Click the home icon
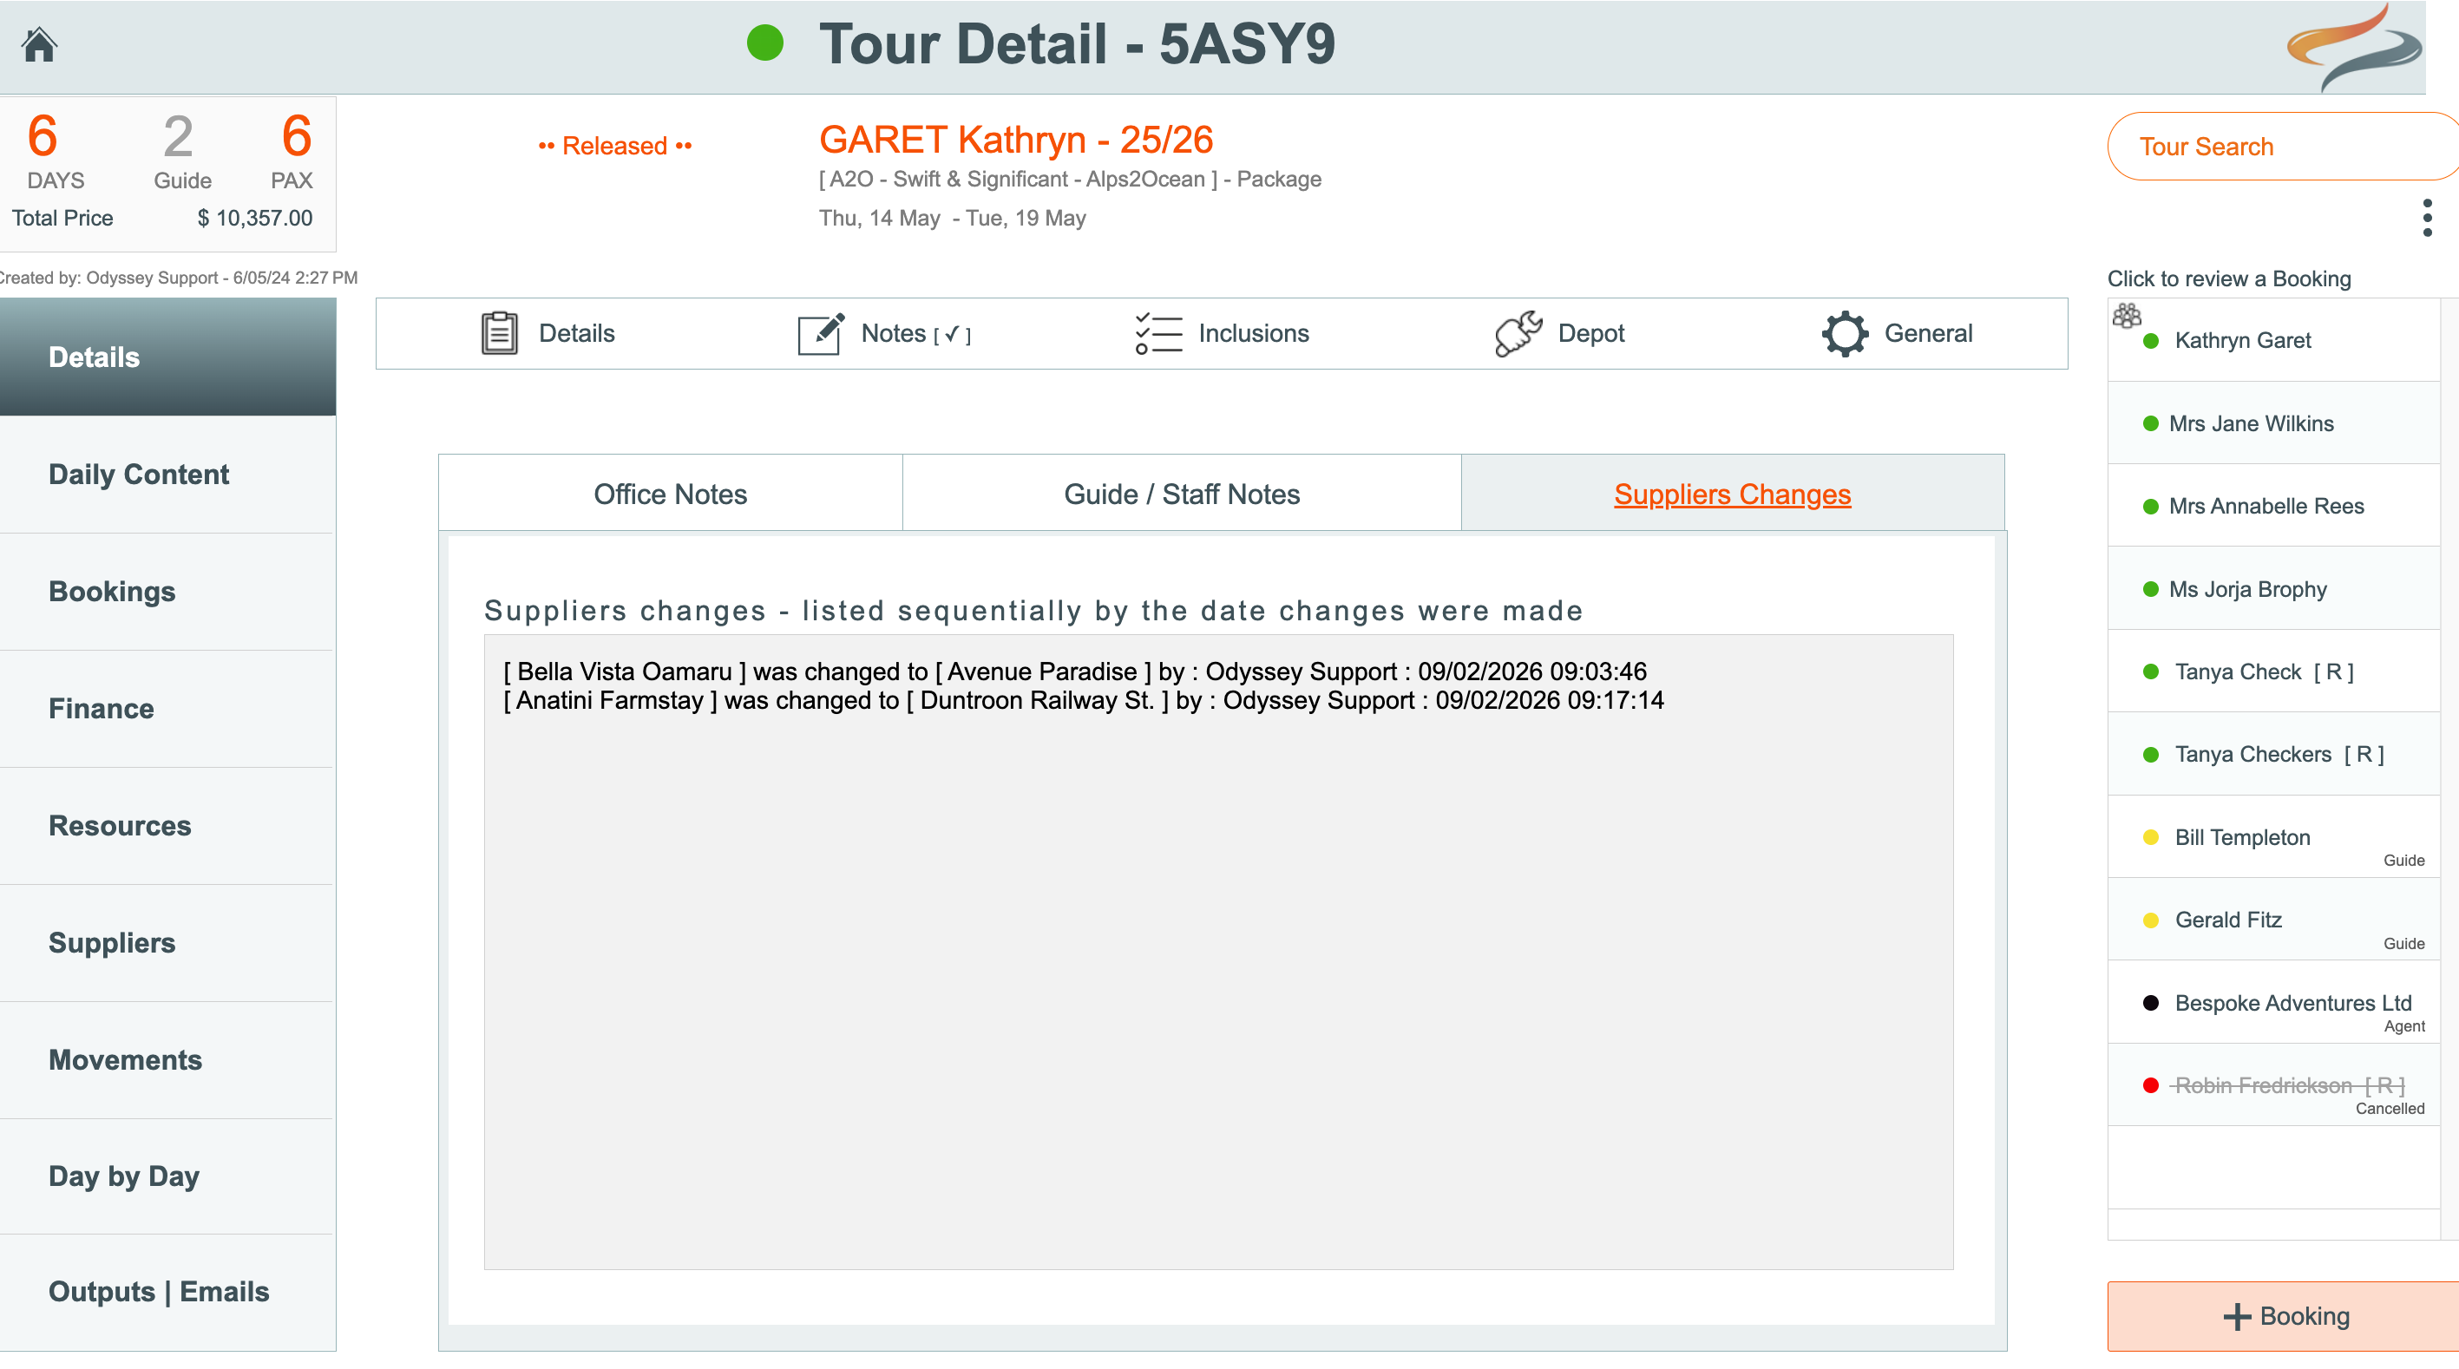The width and height of the screenshot is (2459, 1369). [x=39, y=44]
